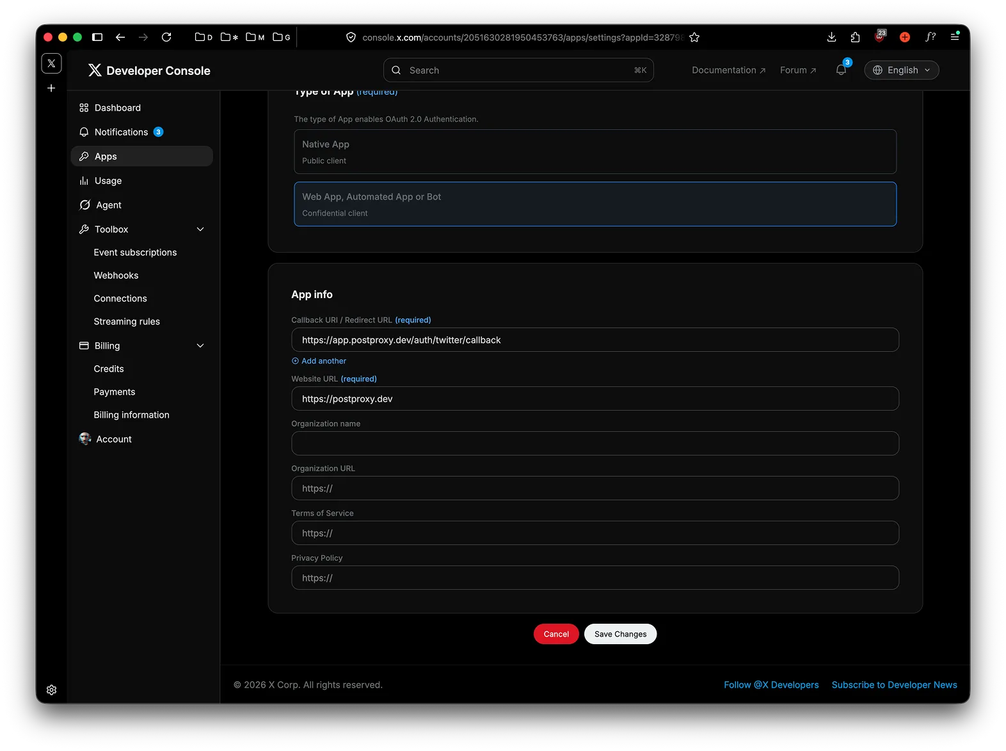Open the M bookmarks folder

click(255, 37)
